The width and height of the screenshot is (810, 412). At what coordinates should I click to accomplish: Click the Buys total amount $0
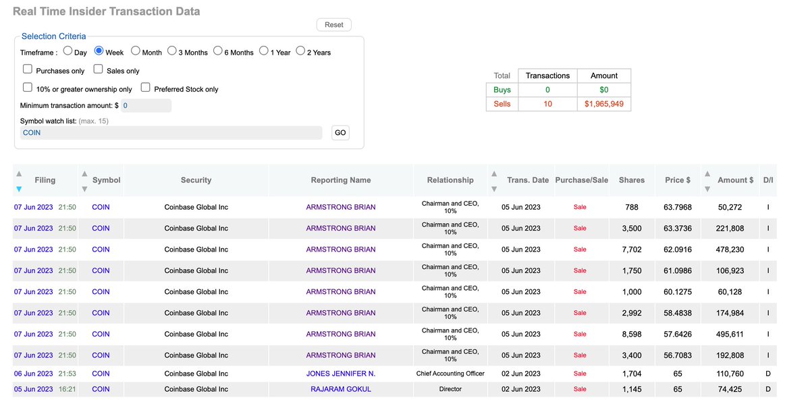[x=604, y=90]
